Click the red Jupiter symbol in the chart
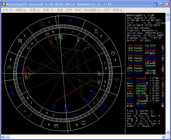 88,46
